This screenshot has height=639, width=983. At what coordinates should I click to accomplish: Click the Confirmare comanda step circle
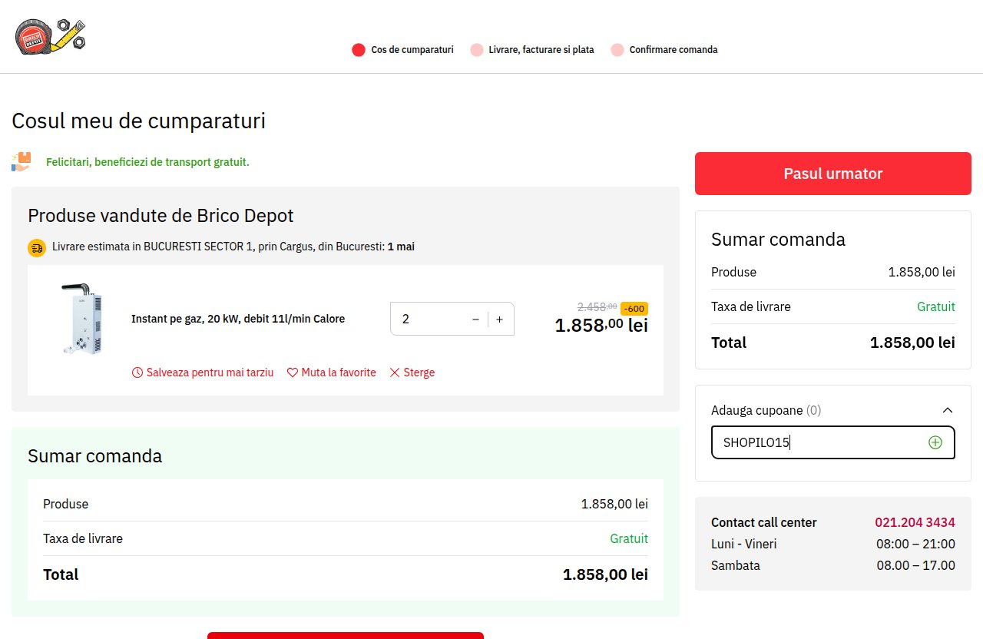[617, 50]
